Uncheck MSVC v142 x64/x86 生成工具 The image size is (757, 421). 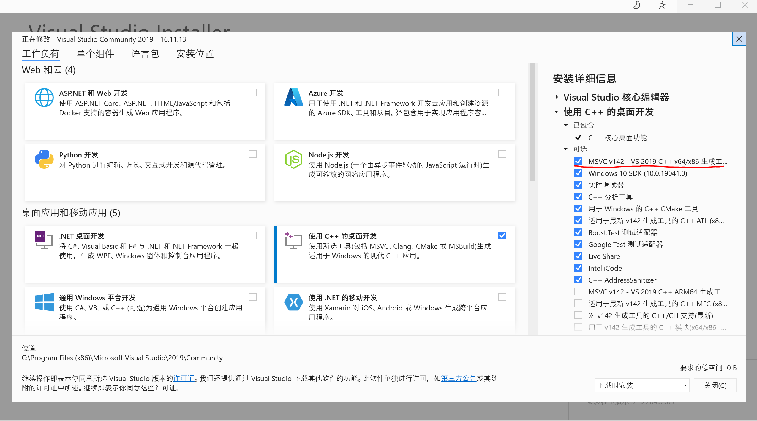578,161
